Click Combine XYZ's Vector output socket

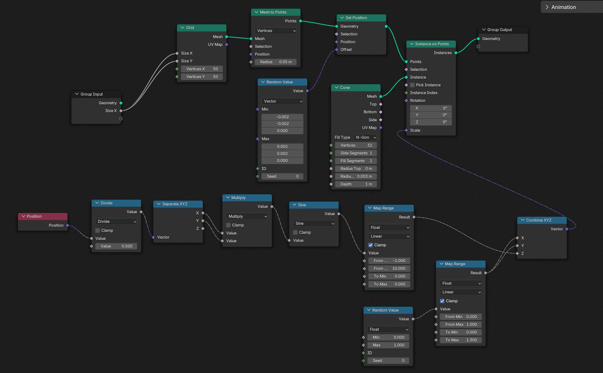(x=567, y=229)
